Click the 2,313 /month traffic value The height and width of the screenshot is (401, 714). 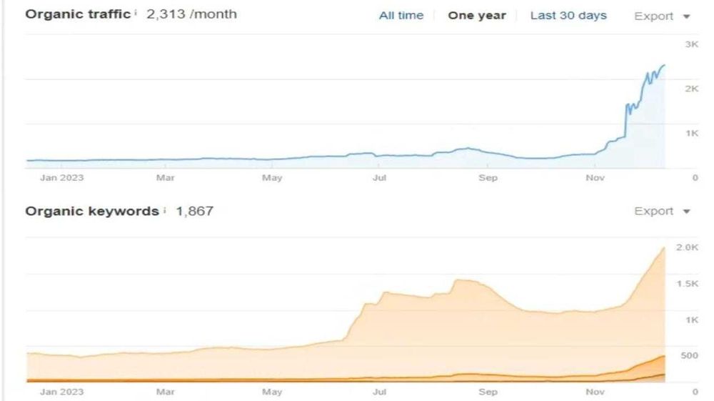(x=191, y=14)
